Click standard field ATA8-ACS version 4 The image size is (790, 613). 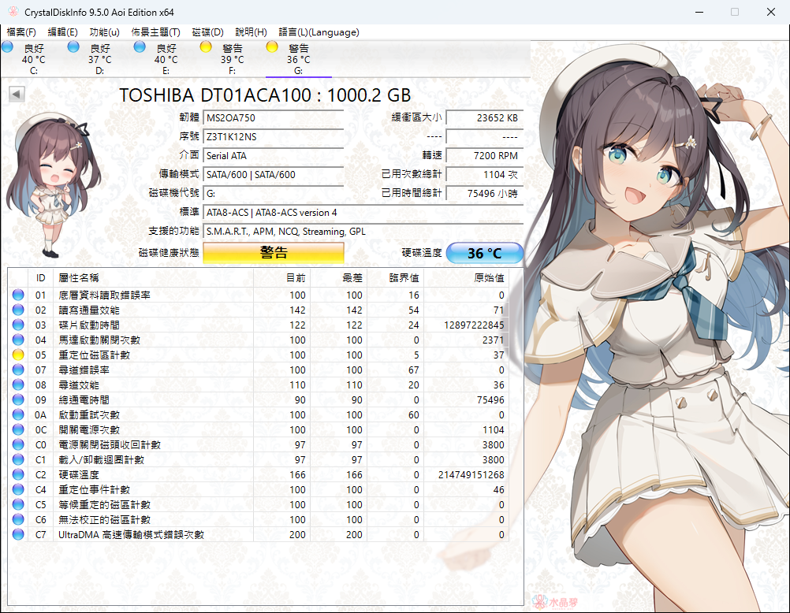pos(363,213)
